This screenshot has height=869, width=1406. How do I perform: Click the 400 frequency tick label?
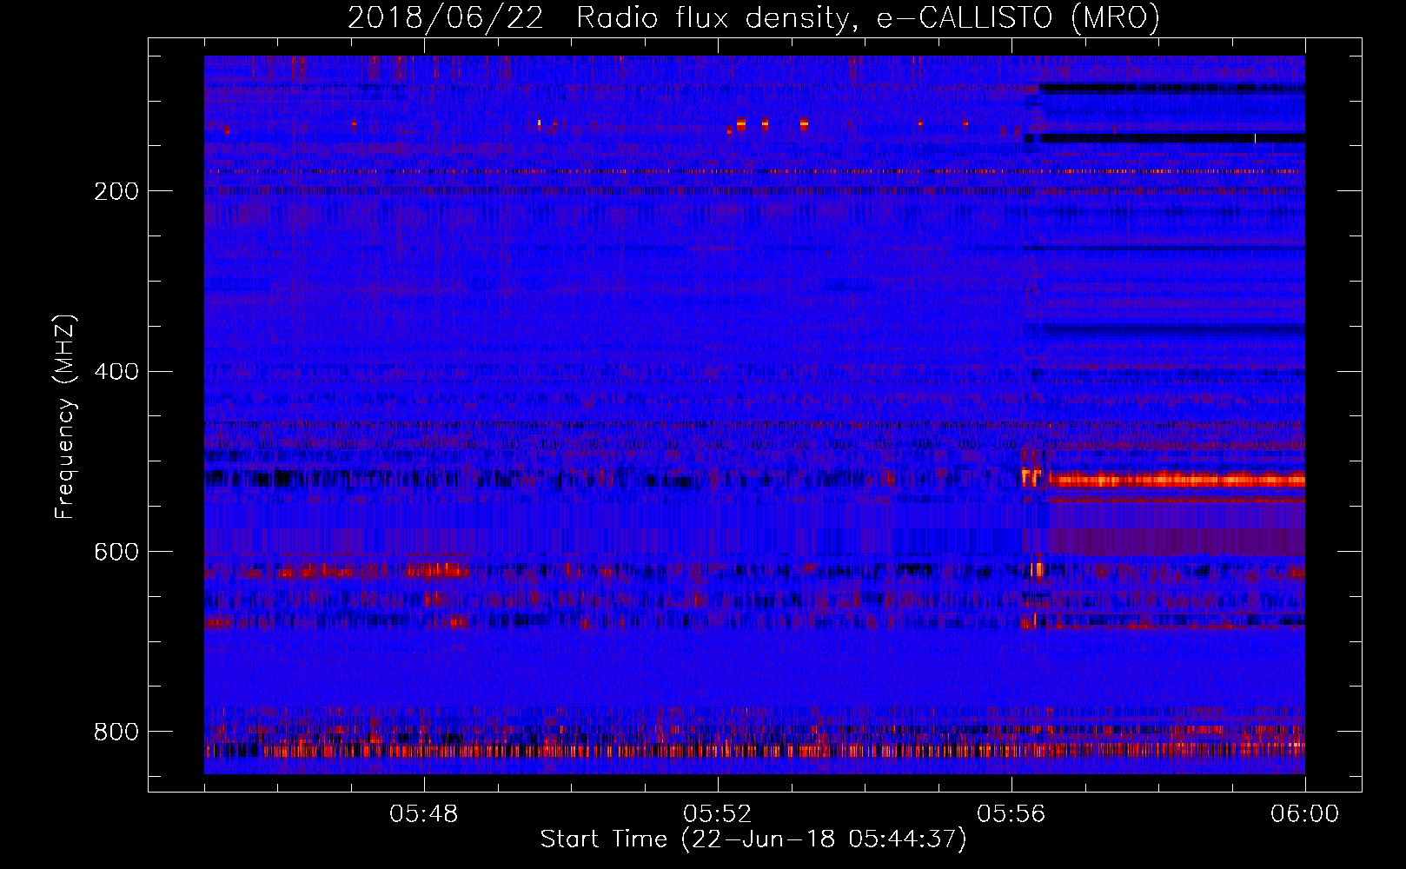pyautogui.click(x=116, y=372)
